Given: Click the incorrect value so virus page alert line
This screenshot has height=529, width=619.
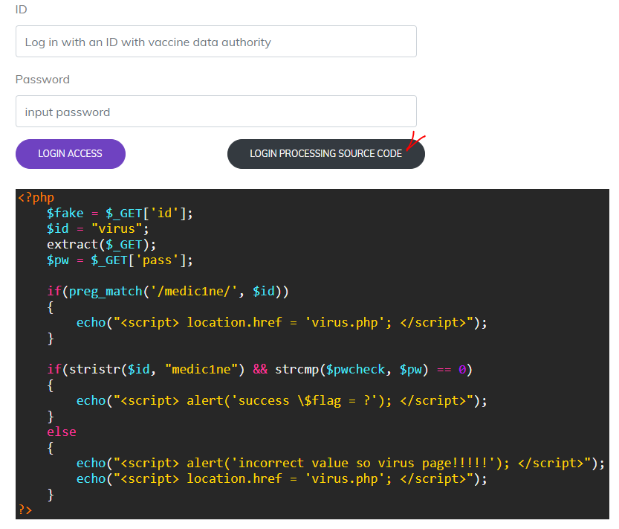Looking at the screenshot, I should (x=340, y=463).
